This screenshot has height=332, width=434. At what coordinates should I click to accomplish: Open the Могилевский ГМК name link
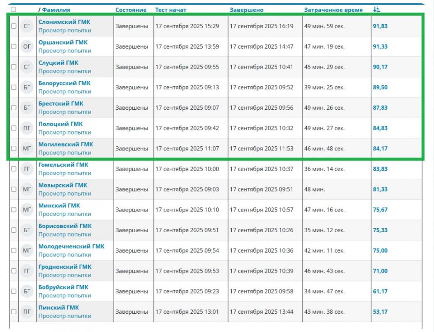66,144
